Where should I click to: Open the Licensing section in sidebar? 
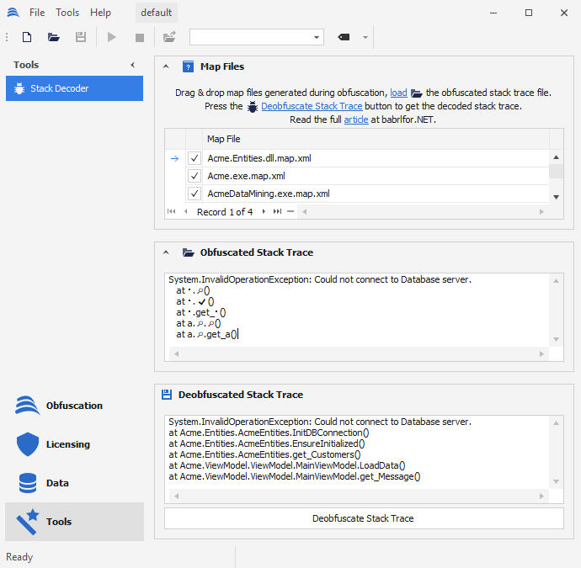(67, 444)
